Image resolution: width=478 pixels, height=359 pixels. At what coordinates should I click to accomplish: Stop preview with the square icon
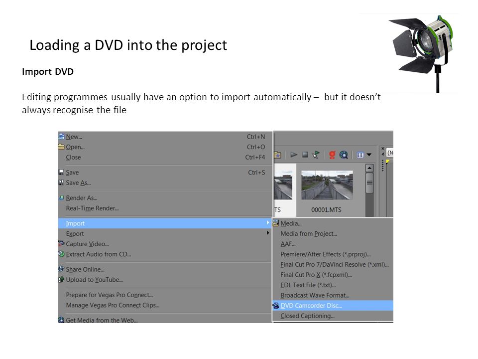point(305,155)
